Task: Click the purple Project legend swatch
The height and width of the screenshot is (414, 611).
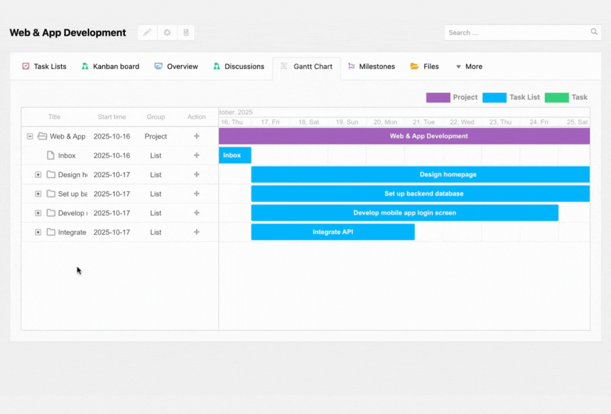Action: tap(437, 97)
